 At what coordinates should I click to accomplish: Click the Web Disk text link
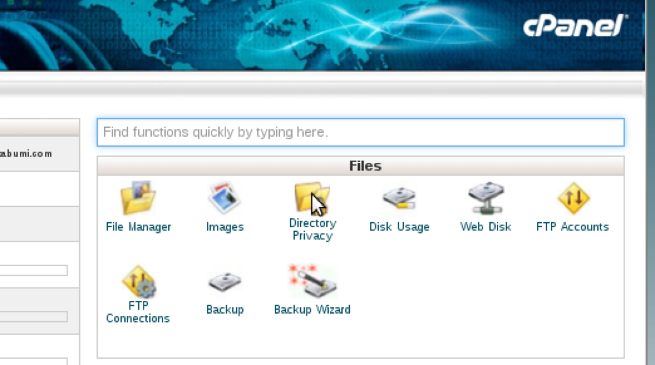486,227
